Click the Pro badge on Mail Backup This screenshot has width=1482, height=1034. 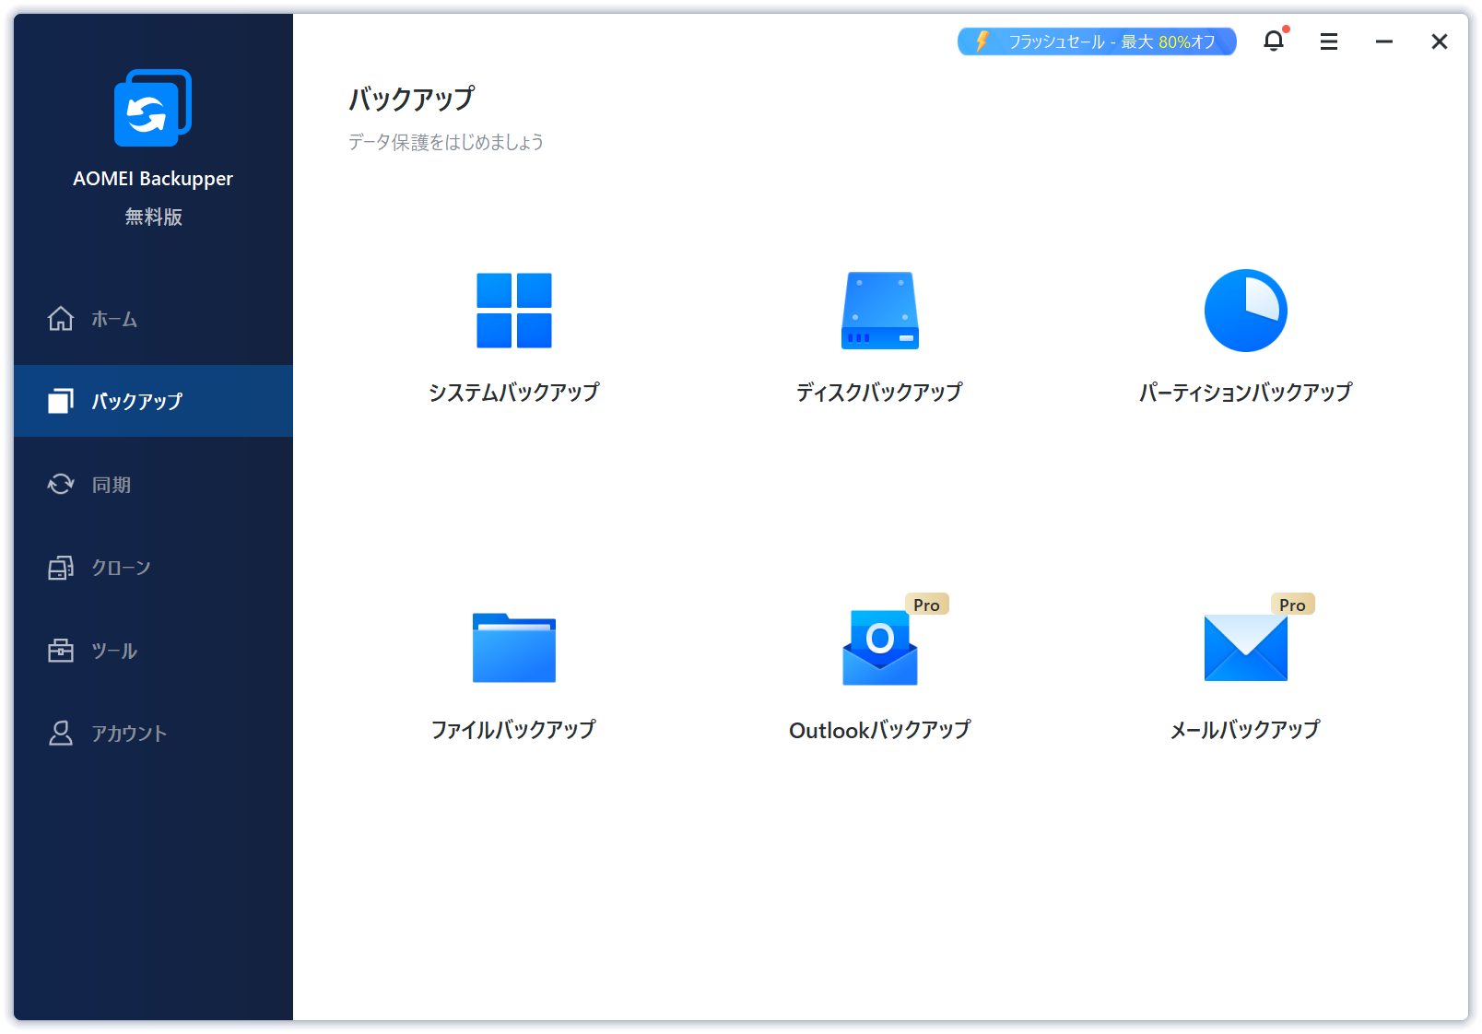1292,604
